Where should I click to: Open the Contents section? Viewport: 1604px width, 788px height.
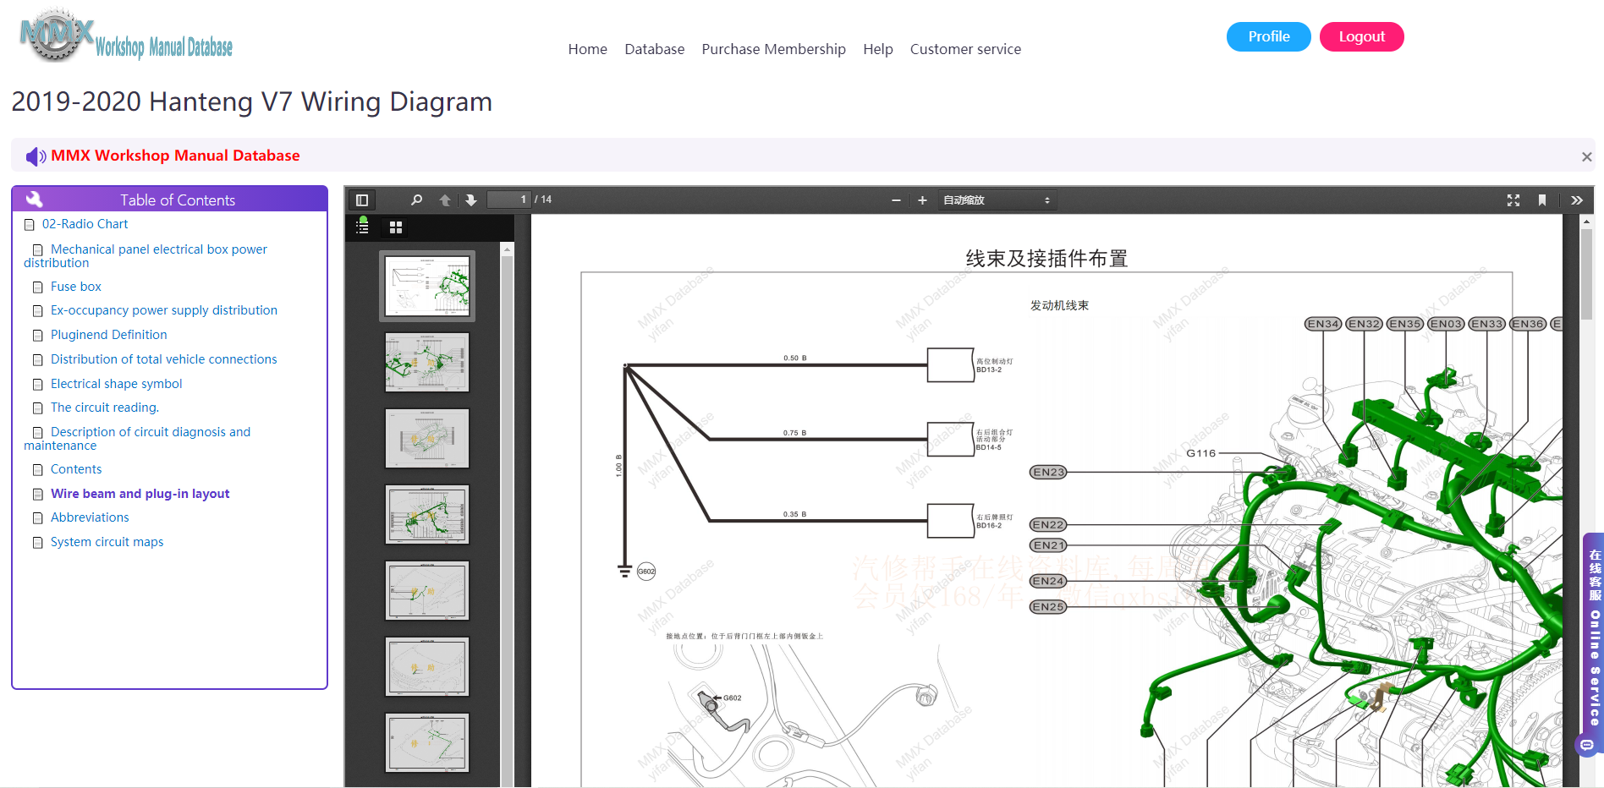[76, 469]
